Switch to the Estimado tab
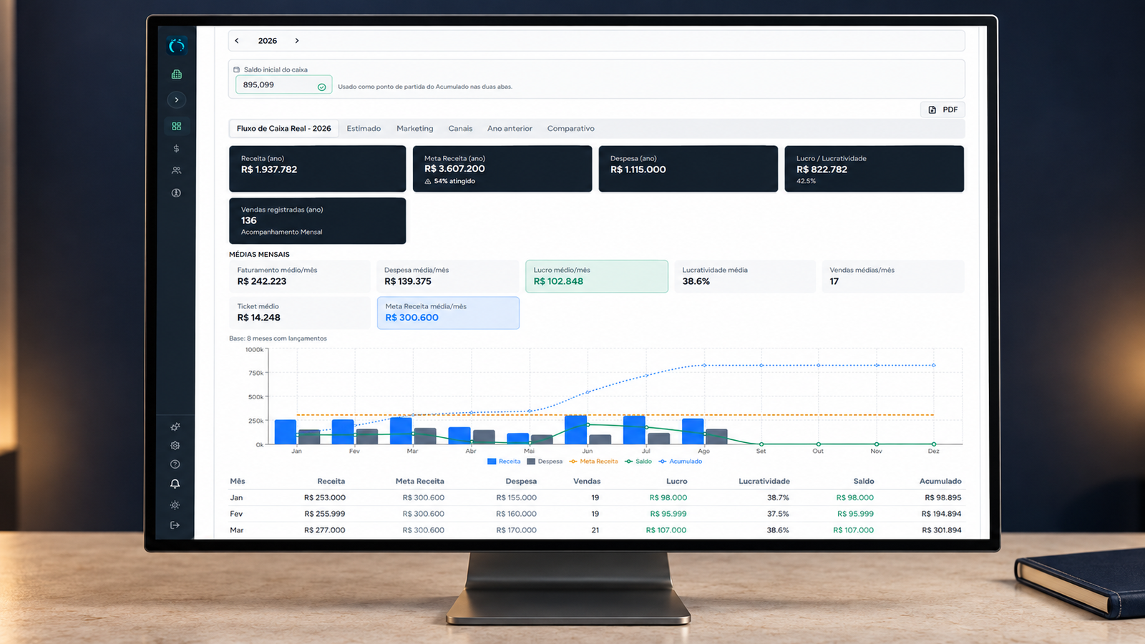Viewport: 1145px width, 644px height. coord(364,129)
